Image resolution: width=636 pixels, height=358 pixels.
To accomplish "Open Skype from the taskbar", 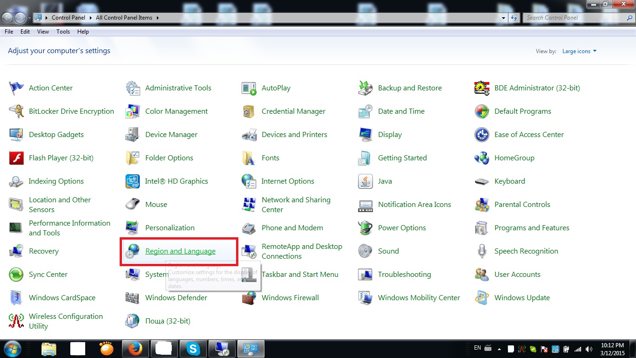I will click(193, 349).
